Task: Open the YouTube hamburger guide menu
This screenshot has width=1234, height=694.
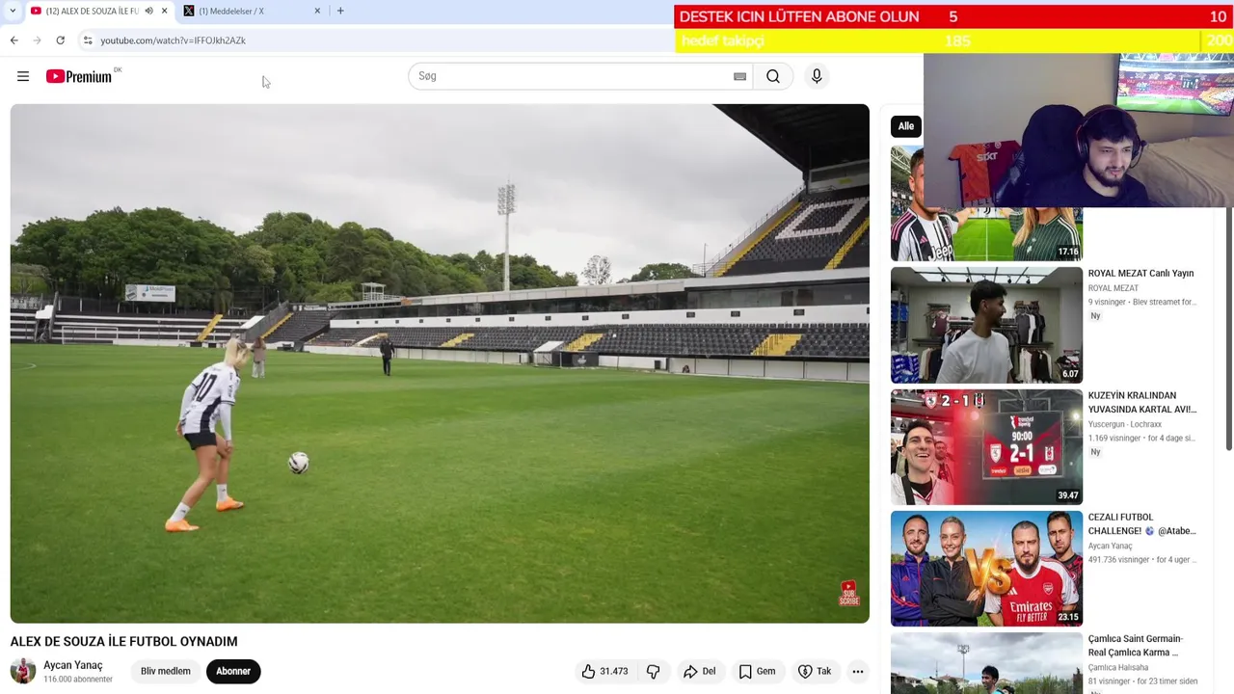Action: [x=23, y=76]
